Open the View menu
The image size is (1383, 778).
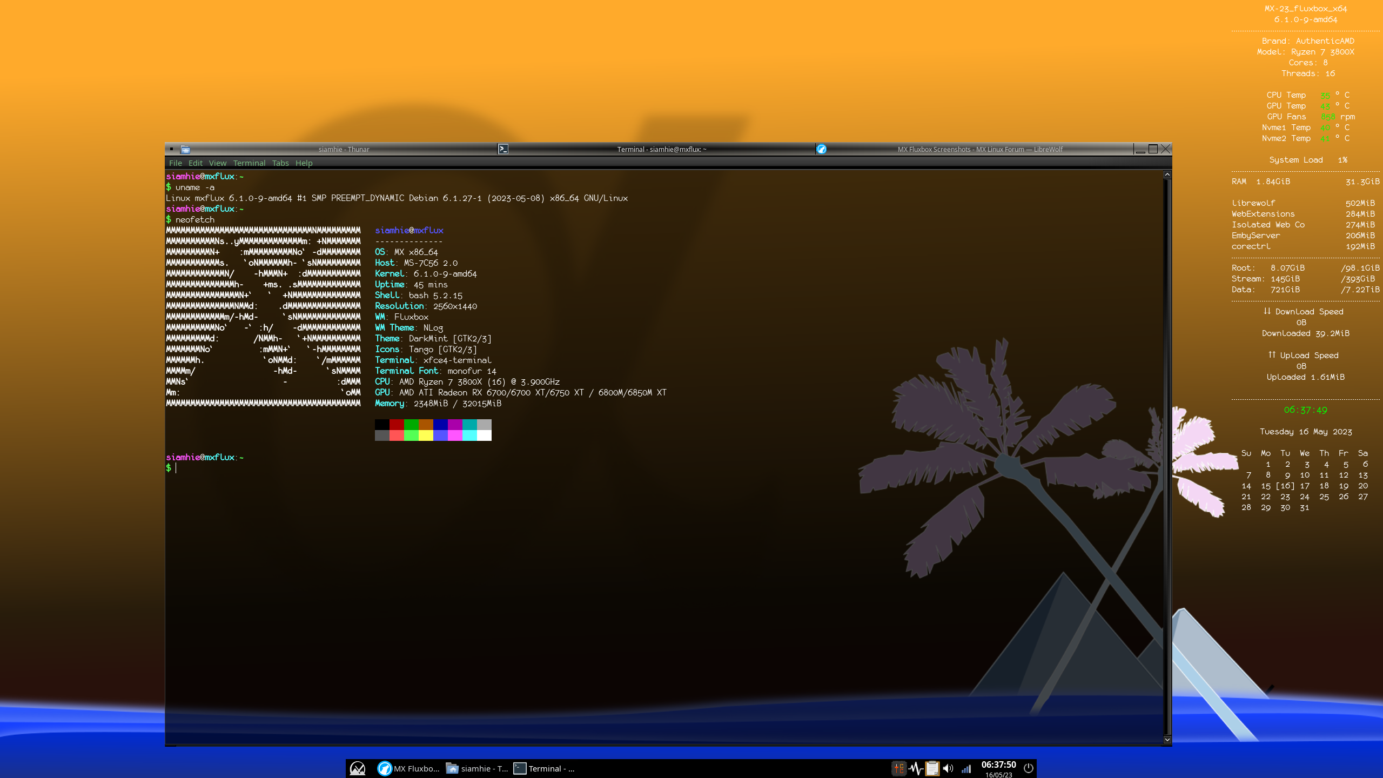pyautogui.click(x=218, y=163)
